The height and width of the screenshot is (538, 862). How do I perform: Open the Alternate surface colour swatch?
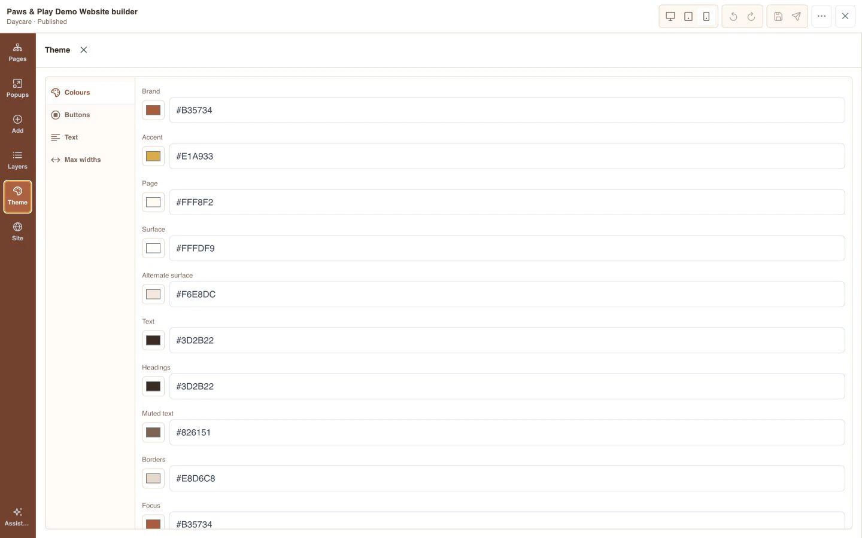153,294
